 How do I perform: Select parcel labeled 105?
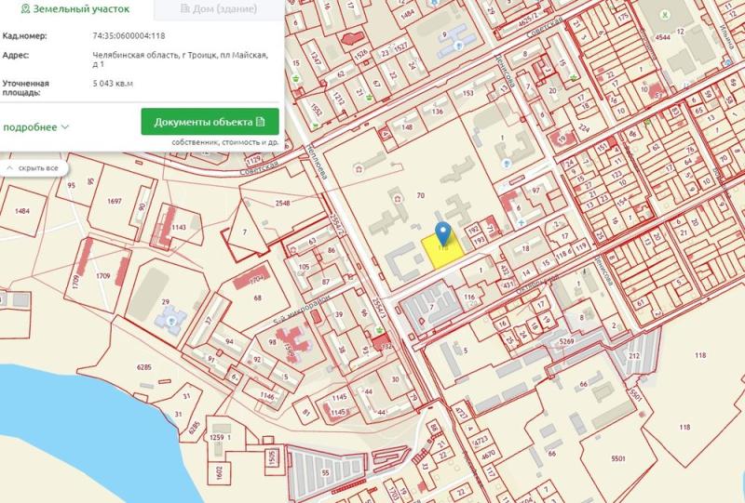(305, 267)
